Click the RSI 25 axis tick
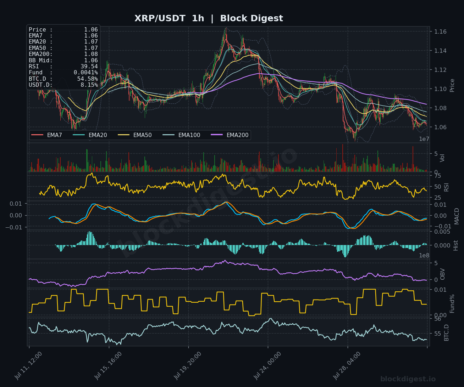Screen dimensions: 464x387 pyautogui.click(x=437, y=198)
